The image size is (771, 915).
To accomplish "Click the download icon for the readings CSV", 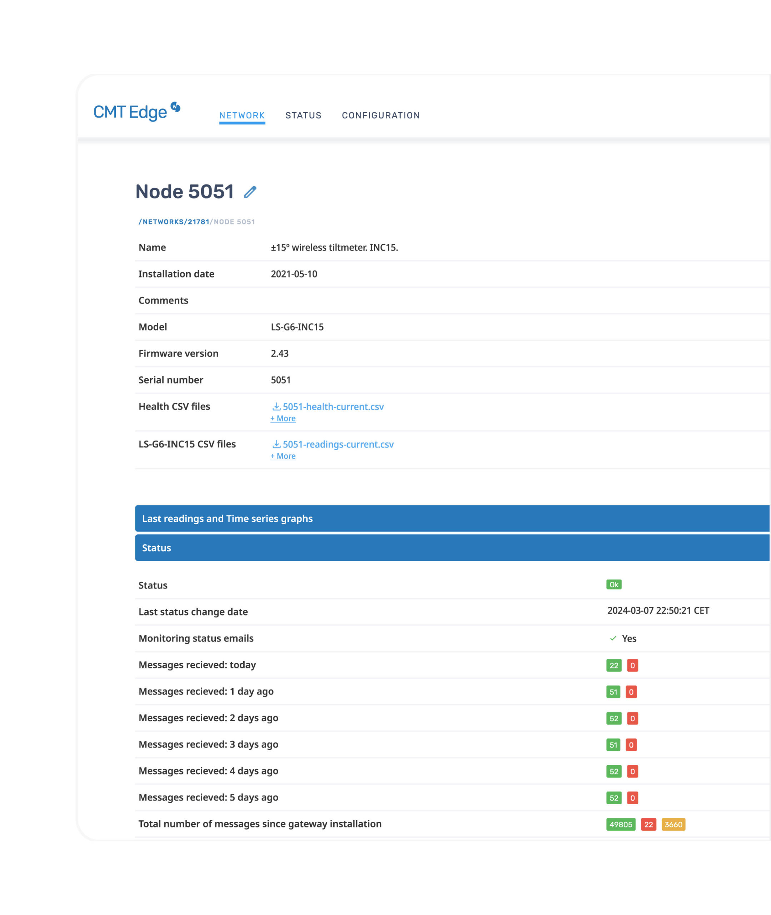I will coord(276,444).
